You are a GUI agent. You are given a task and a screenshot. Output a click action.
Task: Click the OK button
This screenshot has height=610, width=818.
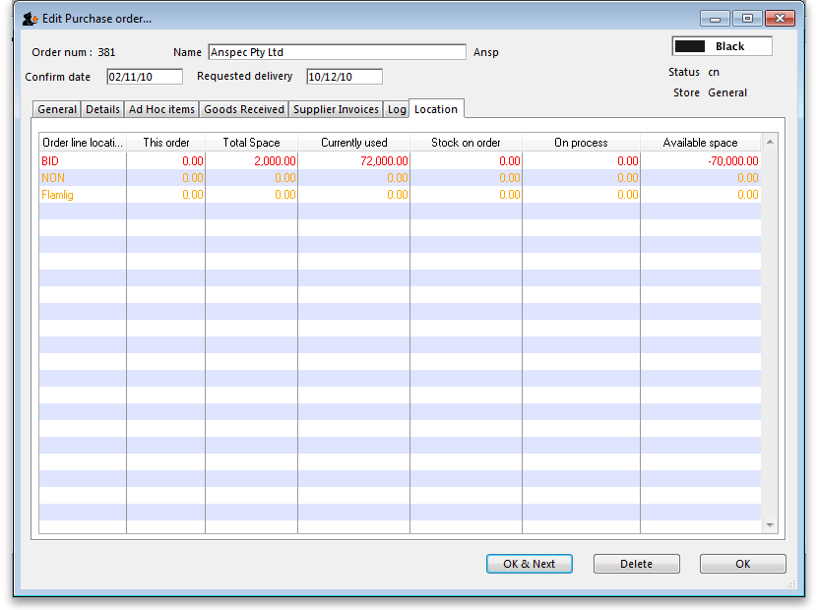coord(742,564)
